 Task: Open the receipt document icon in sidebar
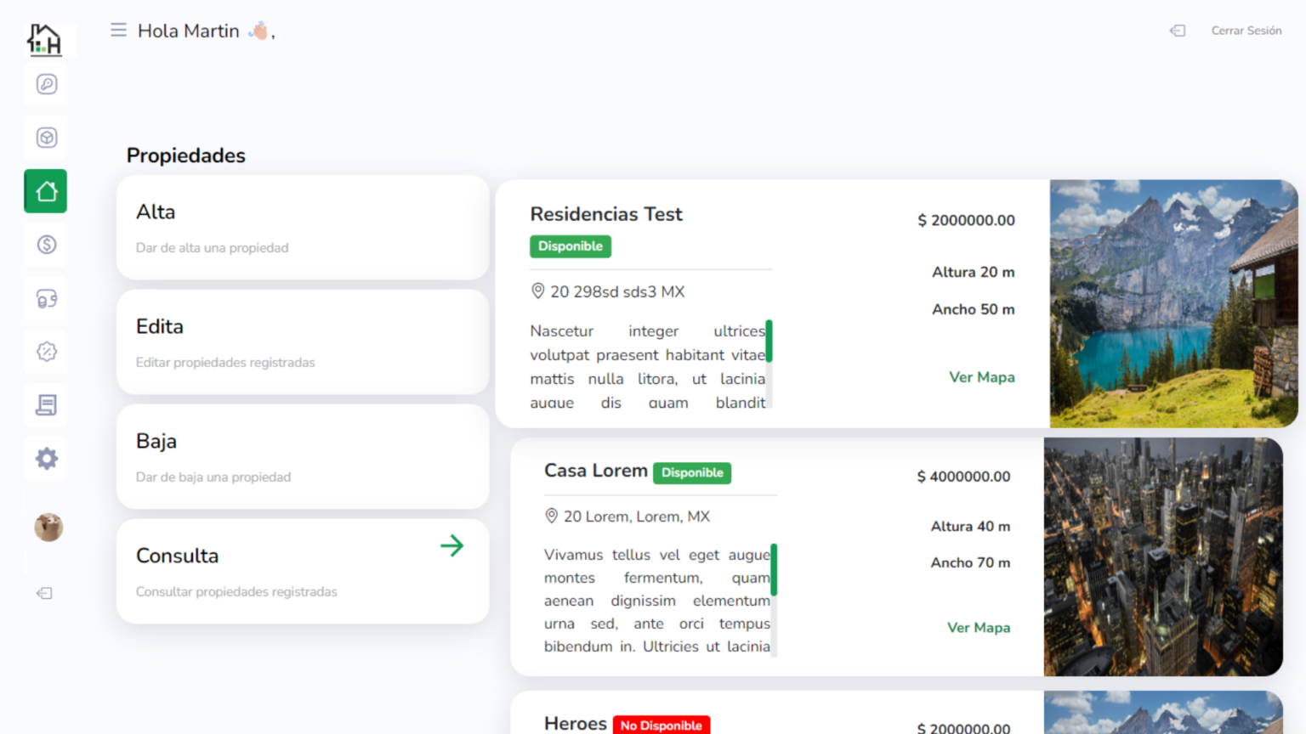[47, 405]
